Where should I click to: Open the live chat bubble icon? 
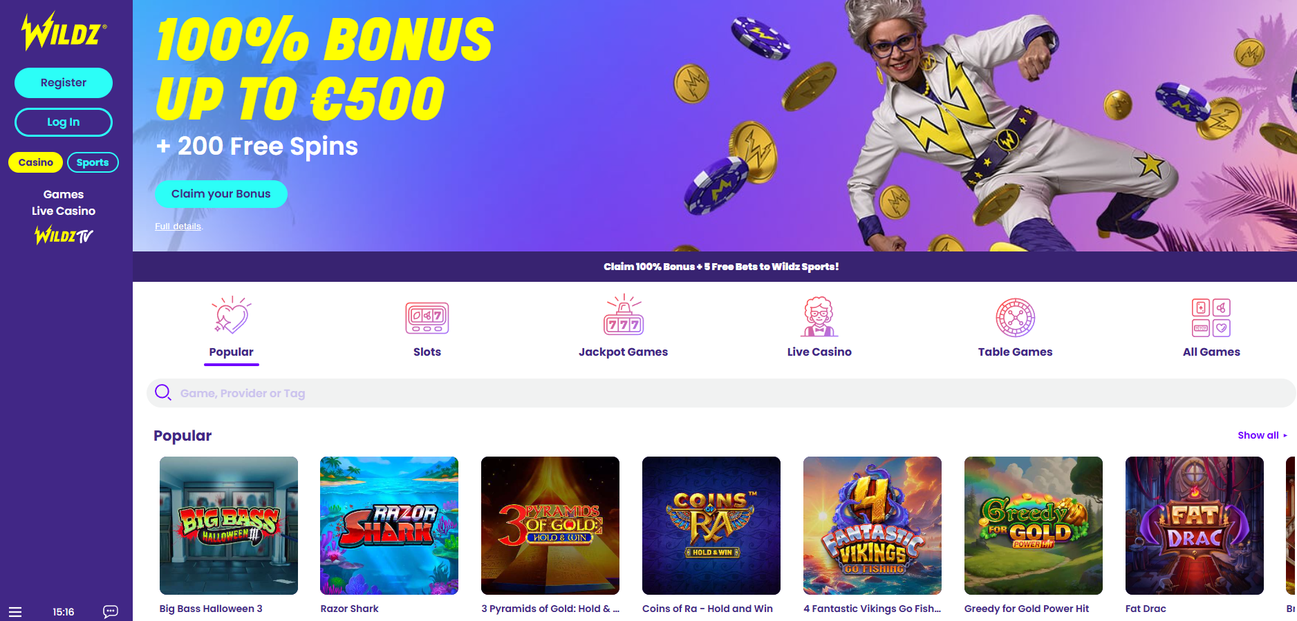pos(111,611)
